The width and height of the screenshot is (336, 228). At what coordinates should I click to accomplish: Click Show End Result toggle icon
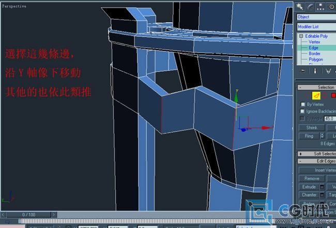point(315,71)
